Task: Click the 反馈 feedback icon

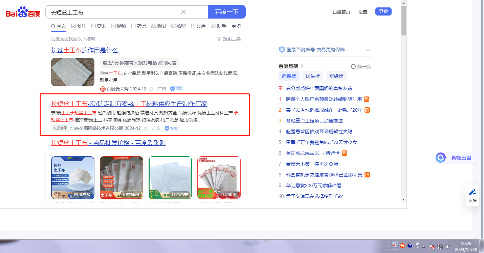Action: coord(472,196)
